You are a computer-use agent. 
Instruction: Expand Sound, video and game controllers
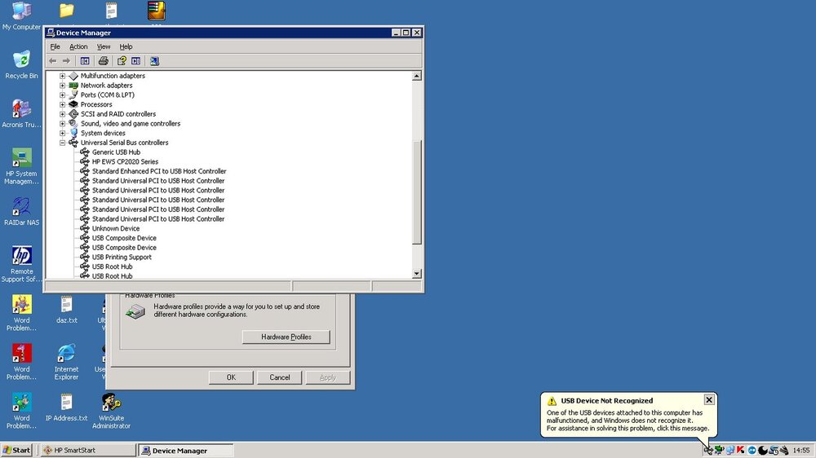[63, 124]
